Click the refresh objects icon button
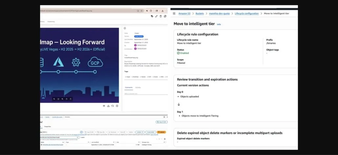The height and width of the screenshot is (155, 338). point(81,132)
